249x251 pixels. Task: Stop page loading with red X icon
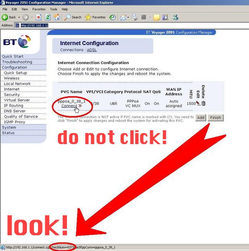pos(38,17)
